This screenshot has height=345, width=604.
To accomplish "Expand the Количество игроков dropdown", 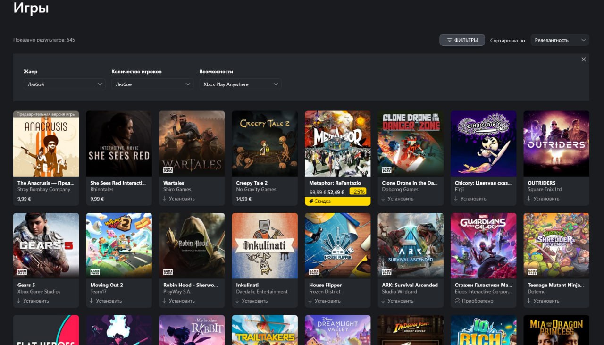I will tap(152, 84).
